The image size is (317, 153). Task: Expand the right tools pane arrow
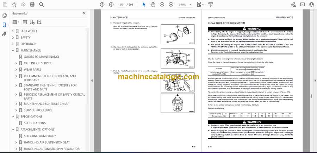pyautogui.click(x=315, y=81)
